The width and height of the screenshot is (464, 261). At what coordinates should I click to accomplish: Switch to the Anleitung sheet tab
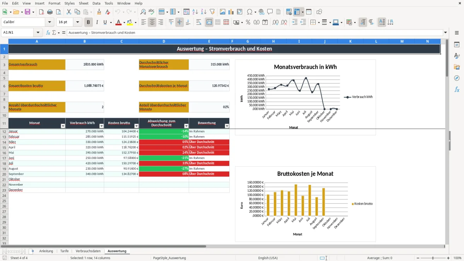tap(46, 251)
